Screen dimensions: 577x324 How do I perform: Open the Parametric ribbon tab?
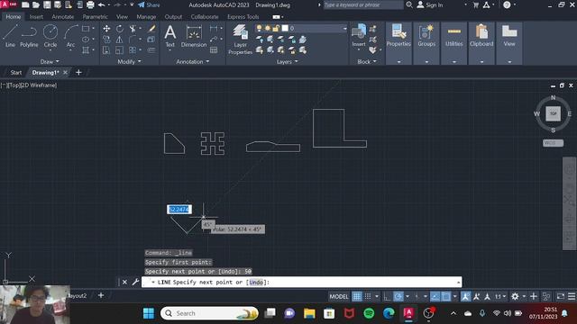pyautogui.click(x=95, y=17)
